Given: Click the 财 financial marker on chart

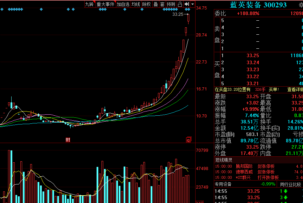Looking at the screenshot, I should pyautogui.click(x=68, y=140).
